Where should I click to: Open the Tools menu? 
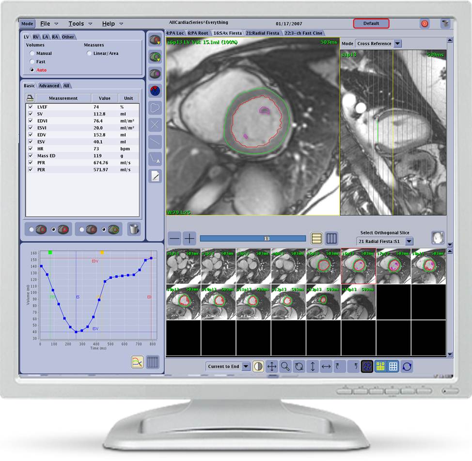point(76,23)
